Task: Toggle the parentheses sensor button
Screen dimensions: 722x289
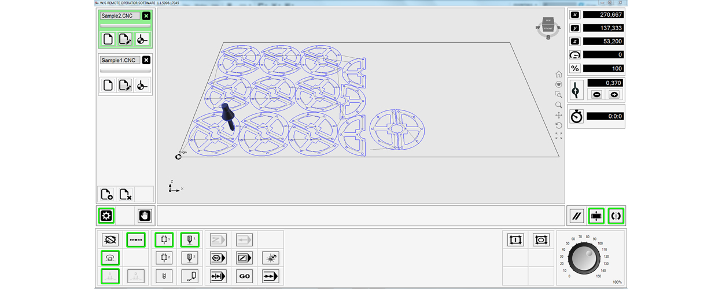Action: (616, 216)
